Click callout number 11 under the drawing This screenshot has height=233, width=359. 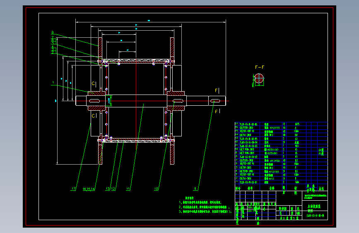128,189
